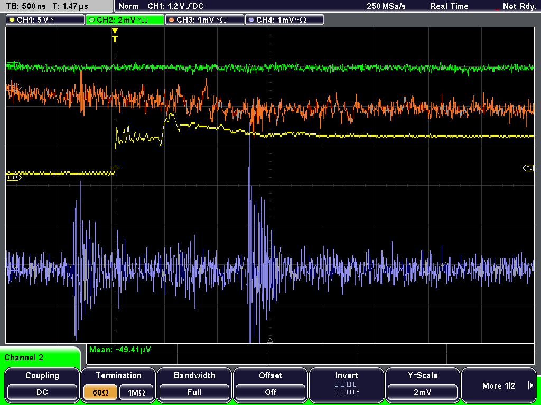Click the yellow dot in the CH1 tab
The height and width of the screenshot is (405, 541).
coord(12,20)
